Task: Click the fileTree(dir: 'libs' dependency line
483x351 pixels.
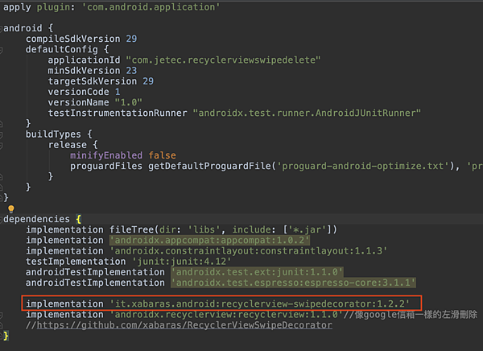Action: pos(181,230)
